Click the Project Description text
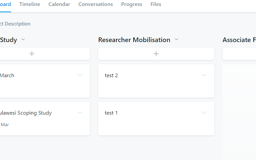This screenshot has height=160, width=256. point(15,24)
